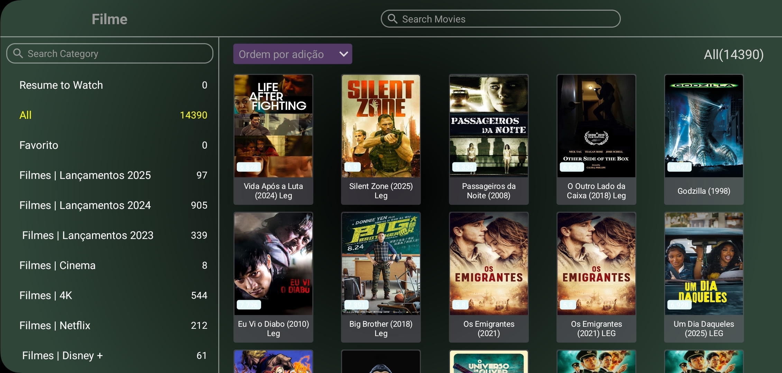Open Filmes | Lançamentos 2024 category

pos(85,205)
